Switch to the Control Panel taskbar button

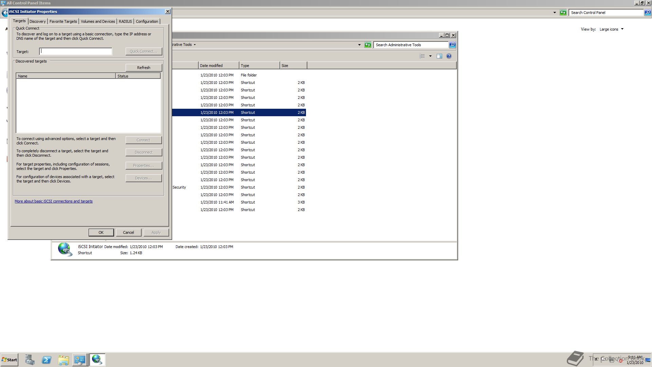point(80,360)
